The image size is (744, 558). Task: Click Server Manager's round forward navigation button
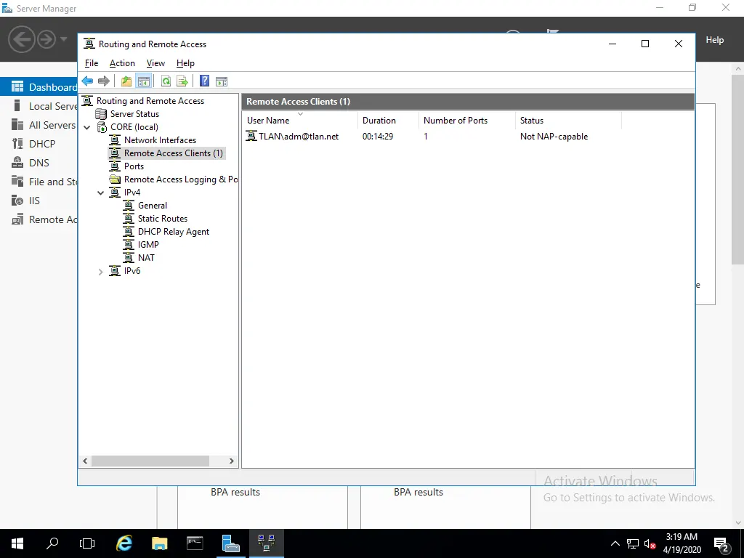(x=46, y=39)
